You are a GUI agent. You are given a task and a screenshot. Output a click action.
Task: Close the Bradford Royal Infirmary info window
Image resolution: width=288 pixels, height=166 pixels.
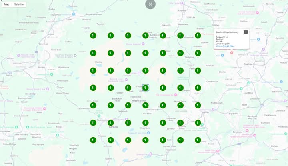coord(246,32)
